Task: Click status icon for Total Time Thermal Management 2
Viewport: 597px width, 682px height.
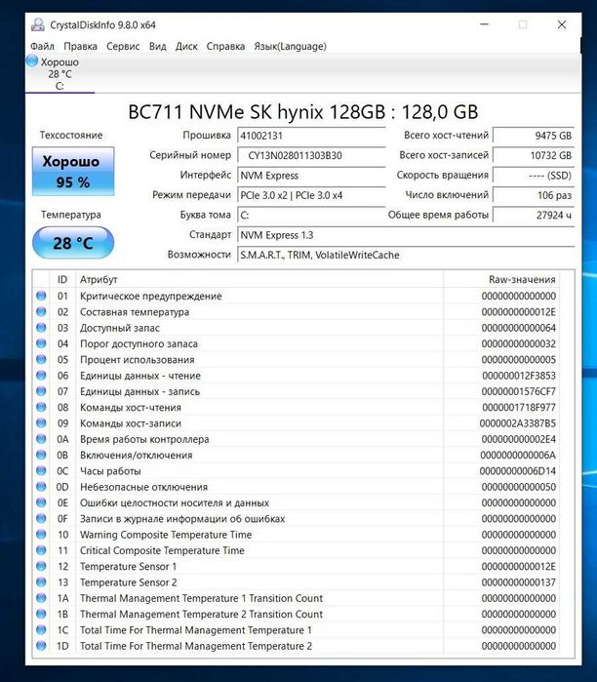Action: click(x=41, y=646)
